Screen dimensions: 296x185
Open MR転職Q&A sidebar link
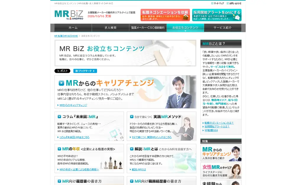tap(211, 131)
